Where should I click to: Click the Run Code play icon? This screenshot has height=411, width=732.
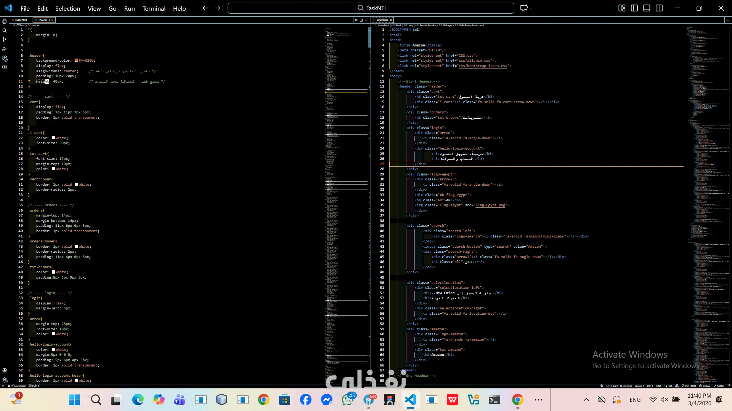[x=356, y=20]
